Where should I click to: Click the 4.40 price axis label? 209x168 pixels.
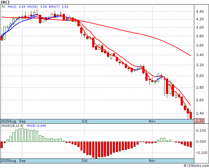click(x=200, y=11)
